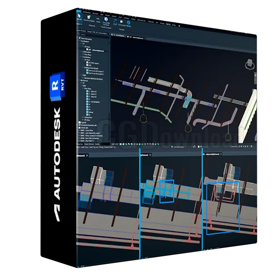Viewport: 277px width, 277px height.
Task: Open the Manage ribbon tab
Action: pos(162,23)
